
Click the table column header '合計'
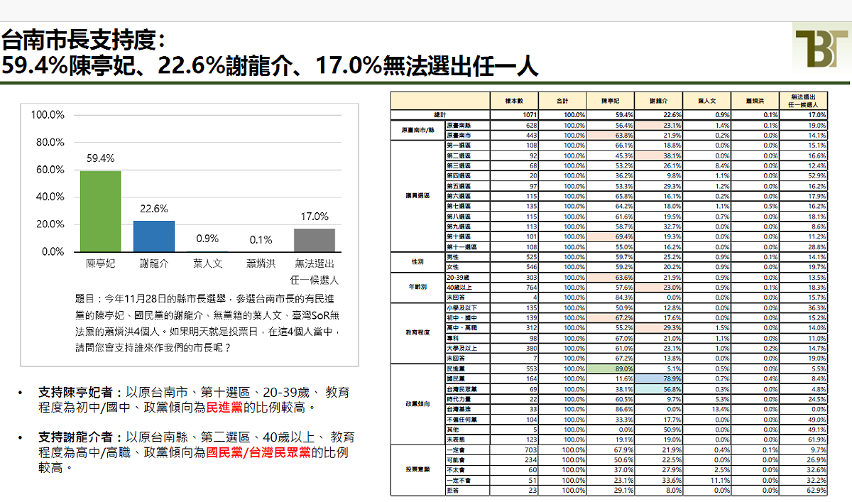point(562,101)
